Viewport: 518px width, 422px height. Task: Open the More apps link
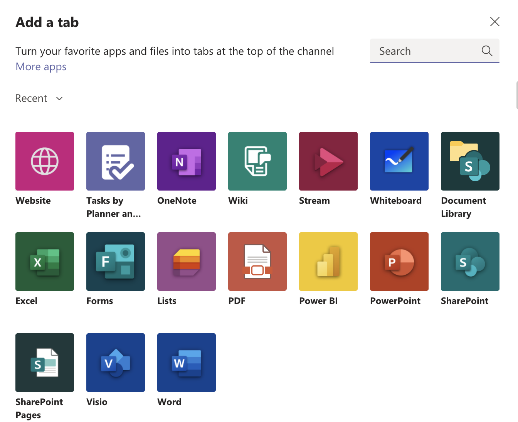pyautogui.click(x=41, y=67)
